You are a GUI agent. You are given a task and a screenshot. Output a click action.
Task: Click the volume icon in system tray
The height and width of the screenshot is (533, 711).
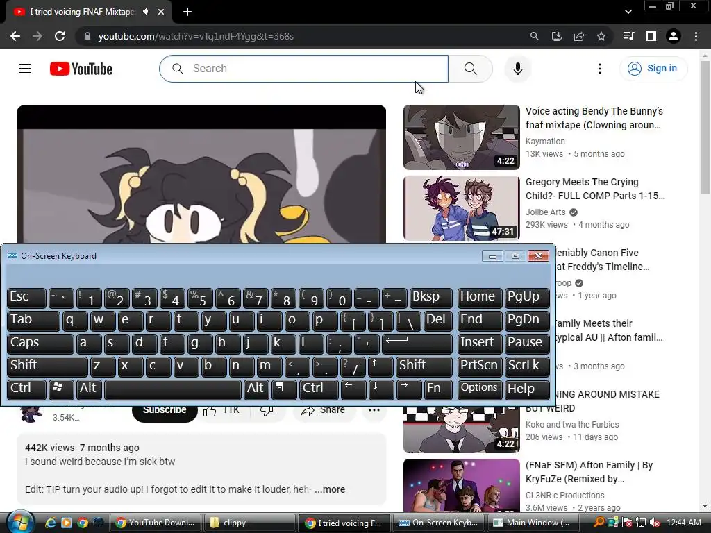click(x=655, y=523)
